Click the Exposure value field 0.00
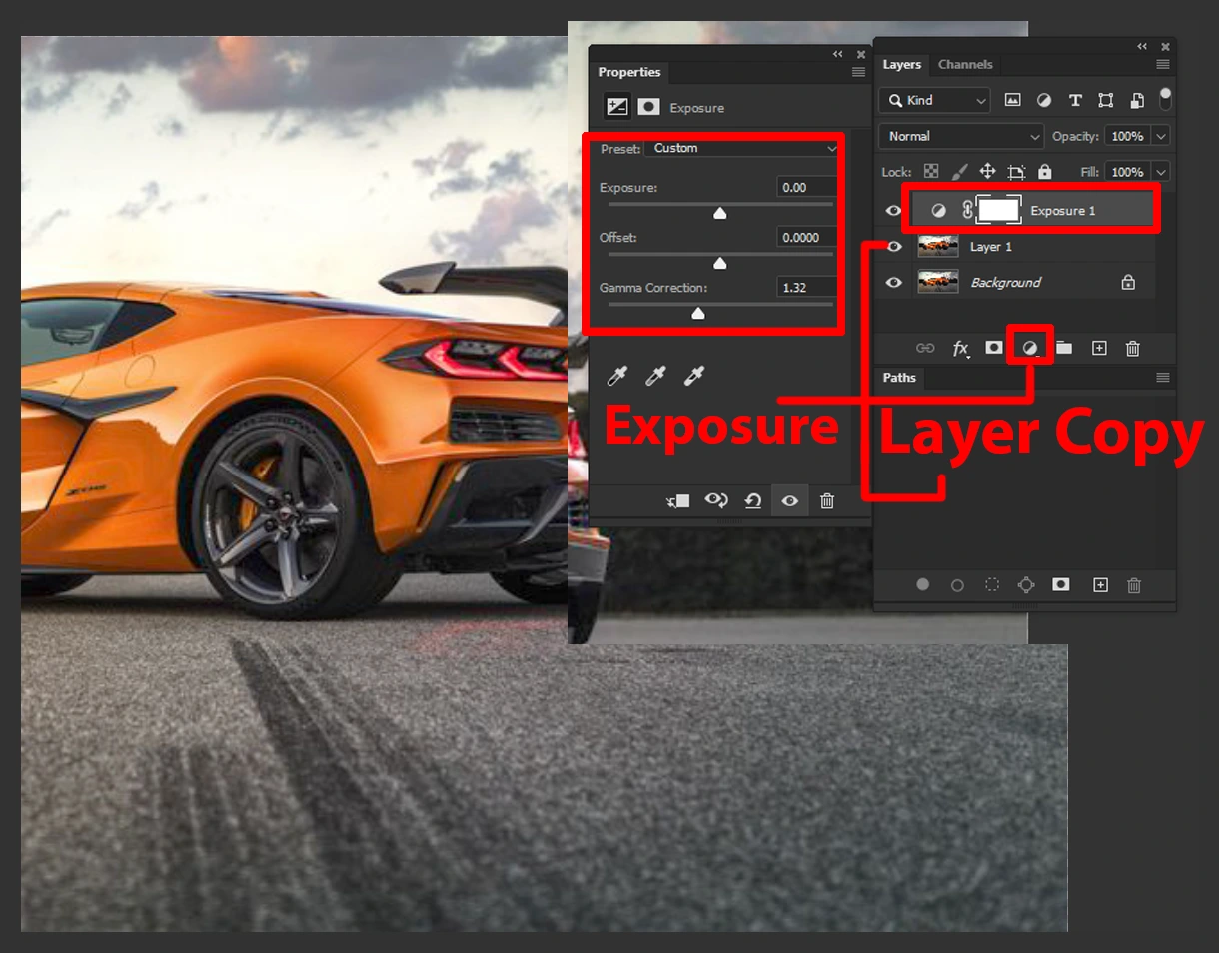Image resolution: width=1219 pixels, height=953 pixels. click(806, 187)
